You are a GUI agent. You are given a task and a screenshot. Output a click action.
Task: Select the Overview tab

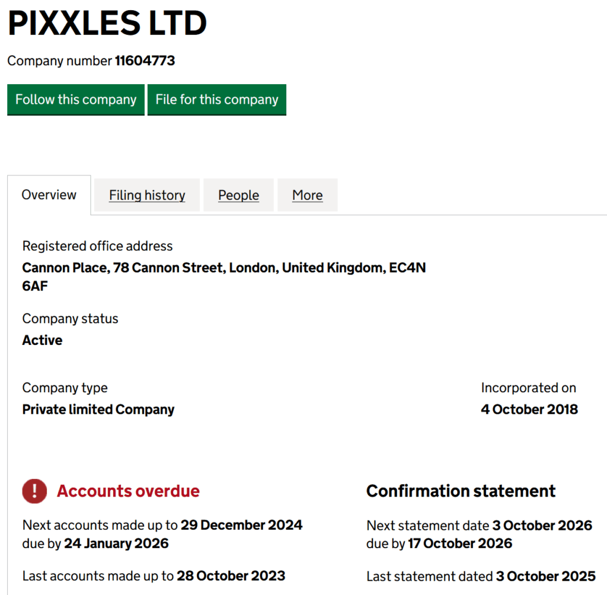[x=49, y=194]
